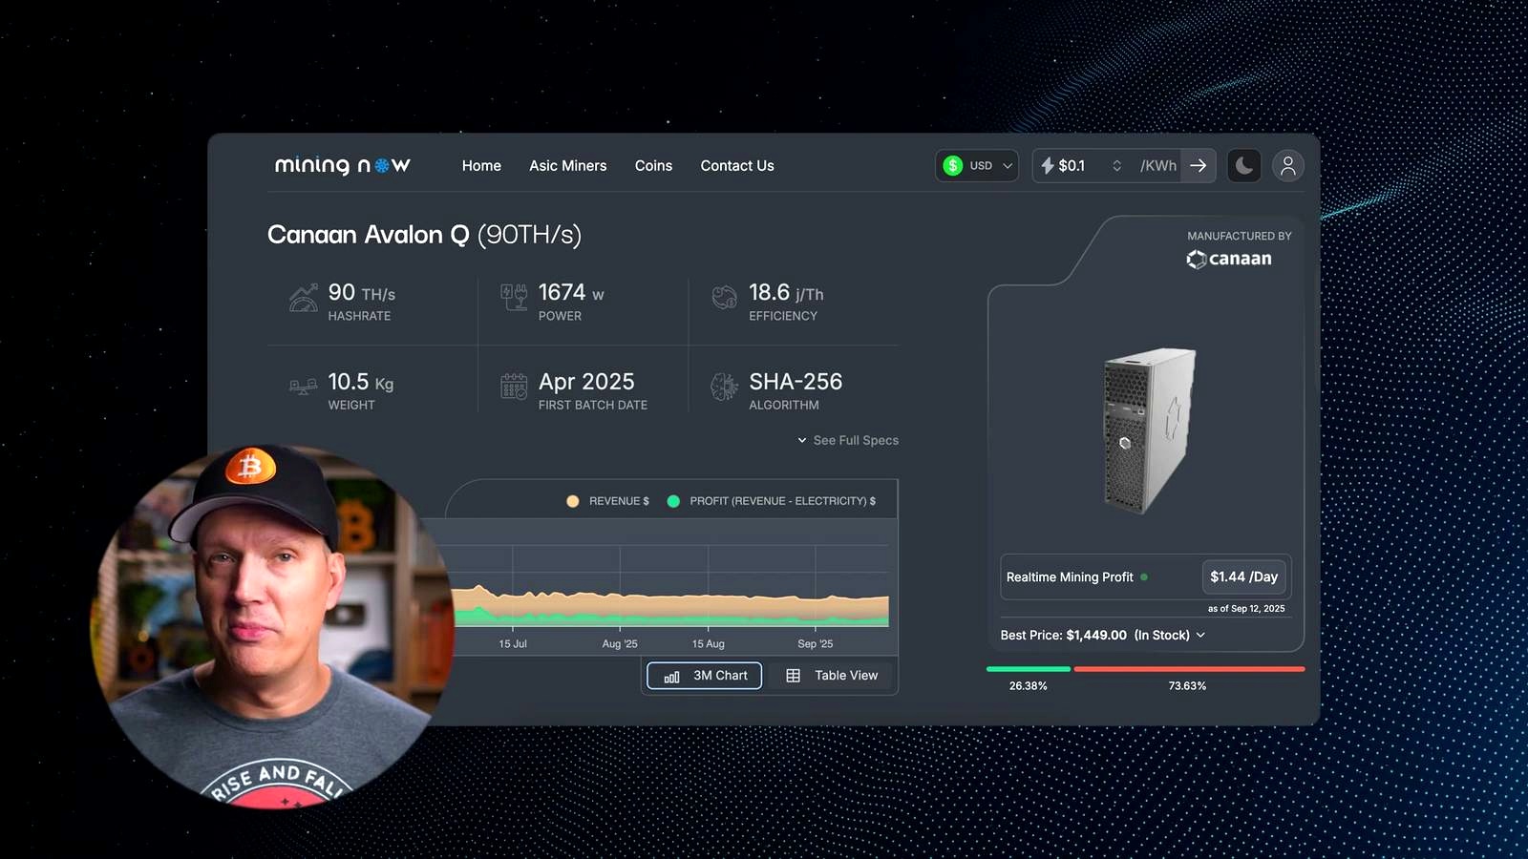Toggle the Profit legend series
1528x859 pixels.
(772, 501)
